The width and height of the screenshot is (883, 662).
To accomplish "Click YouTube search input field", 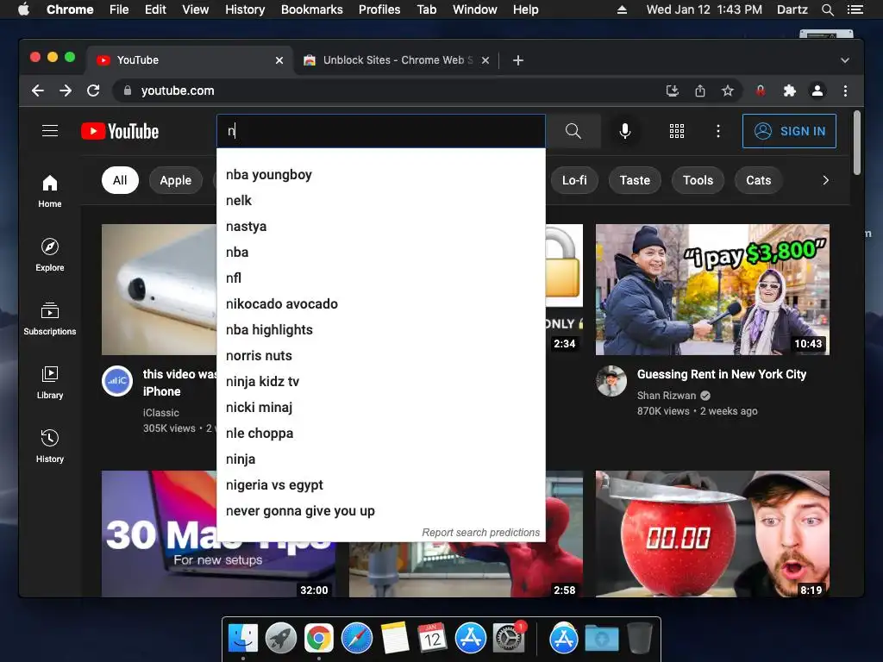I will click(380, 131).
